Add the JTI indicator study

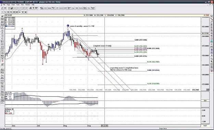57,8
